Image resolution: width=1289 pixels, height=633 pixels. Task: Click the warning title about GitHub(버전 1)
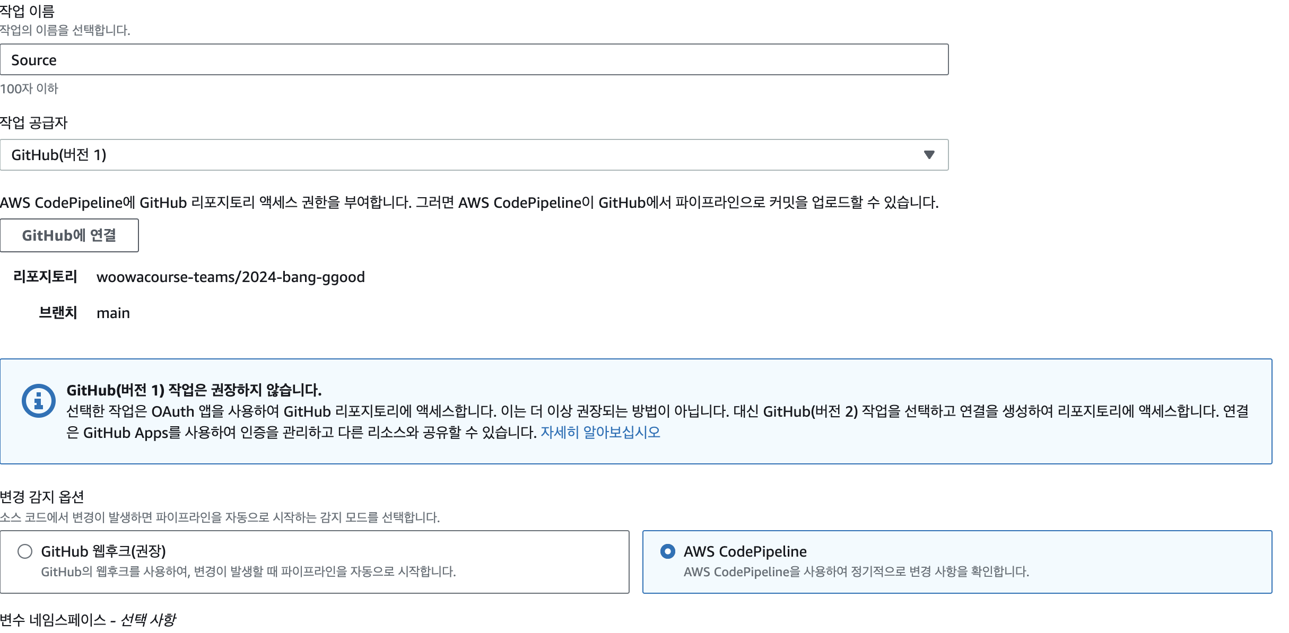[x=194, y=390]
